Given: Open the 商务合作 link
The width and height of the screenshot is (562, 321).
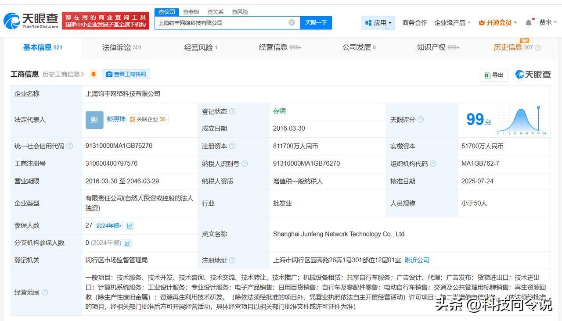Looking at the screenshot, I should [414, 23].
